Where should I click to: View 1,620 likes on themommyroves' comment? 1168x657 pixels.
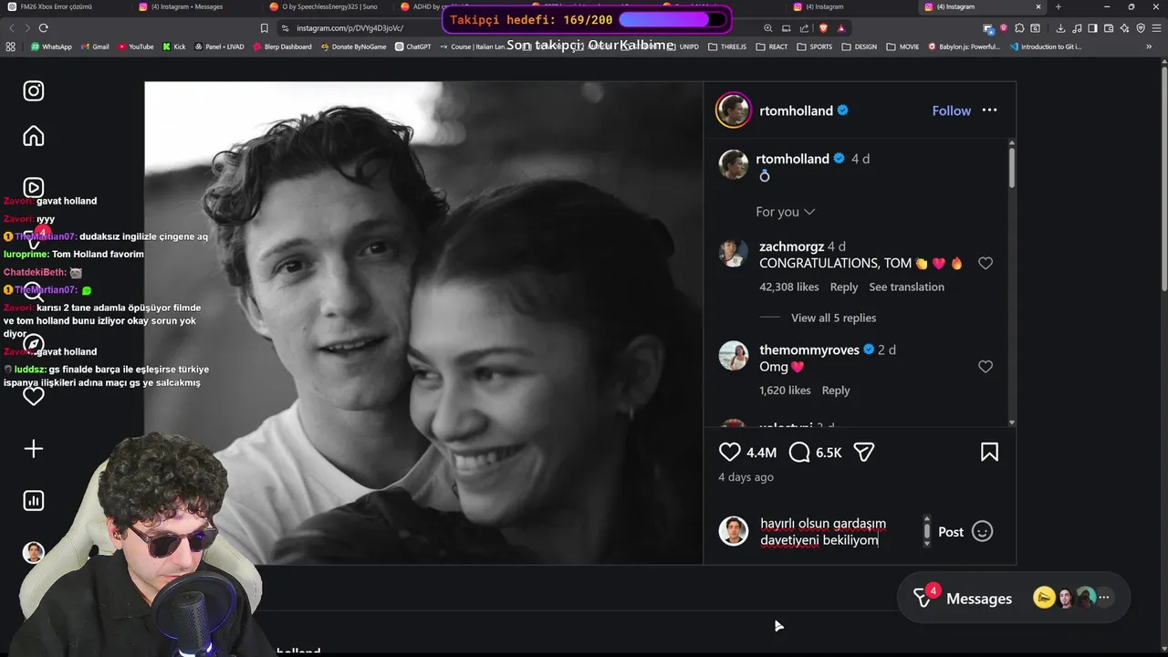[785, 390]
